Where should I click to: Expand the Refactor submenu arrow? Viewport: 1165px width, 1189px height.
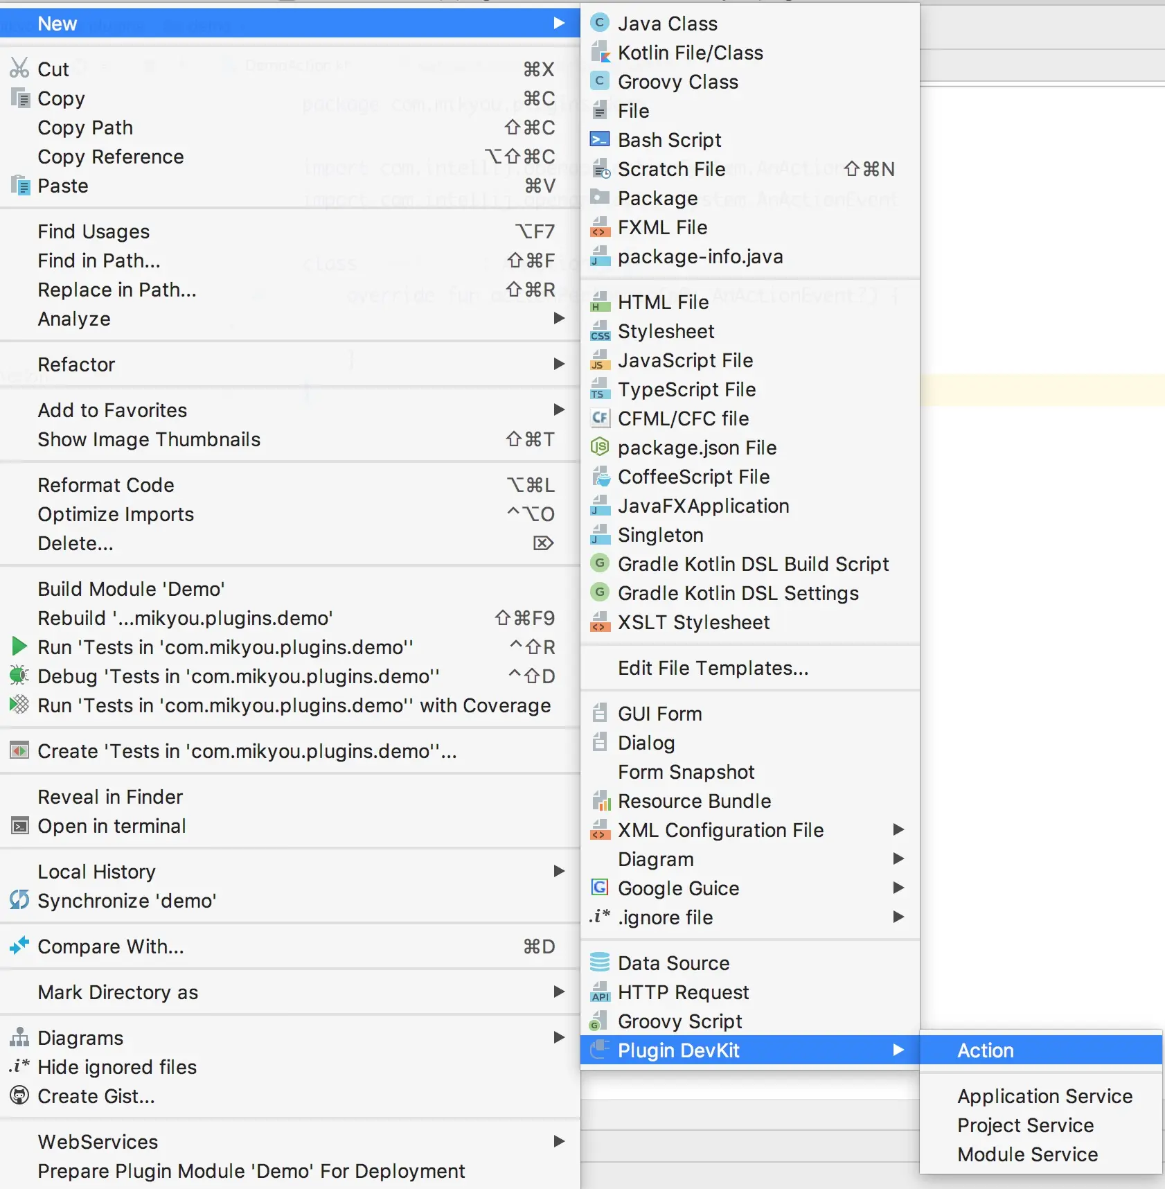[x=559, y=364]
